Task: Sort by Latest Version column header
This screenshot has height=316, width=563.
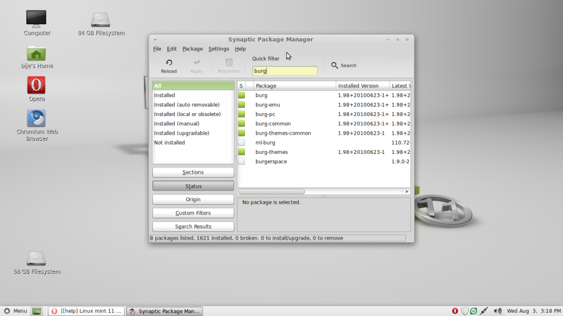Action: (400, 86)
